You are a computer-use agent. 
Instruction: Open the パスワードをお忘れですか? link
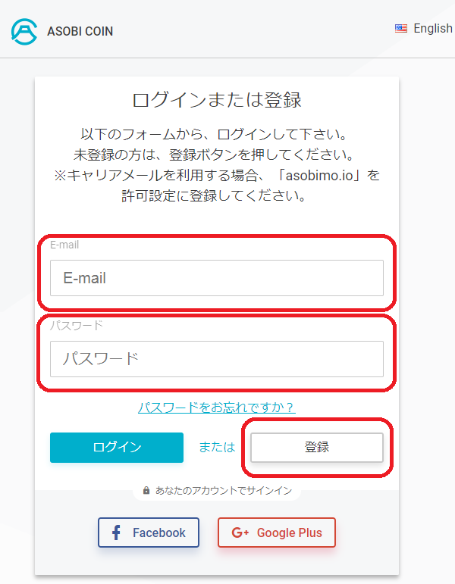tap(216, 408)
